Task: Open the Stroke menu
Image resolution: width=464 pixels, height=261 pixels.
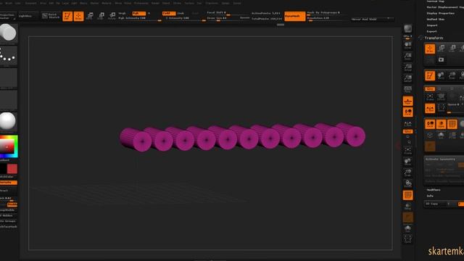Action: (177, 3)
